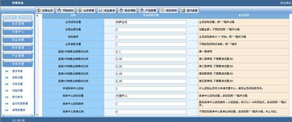This screenshot has width=292, height=122.
Task: Focus the 会员级别设置 input field
Action: tap(151, 22)
